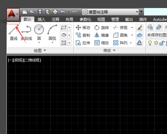This screenshot has height=134, width=167.
Task: Select the 复制 copy tool
Action: pyautogui.click(x=83, y=35)
